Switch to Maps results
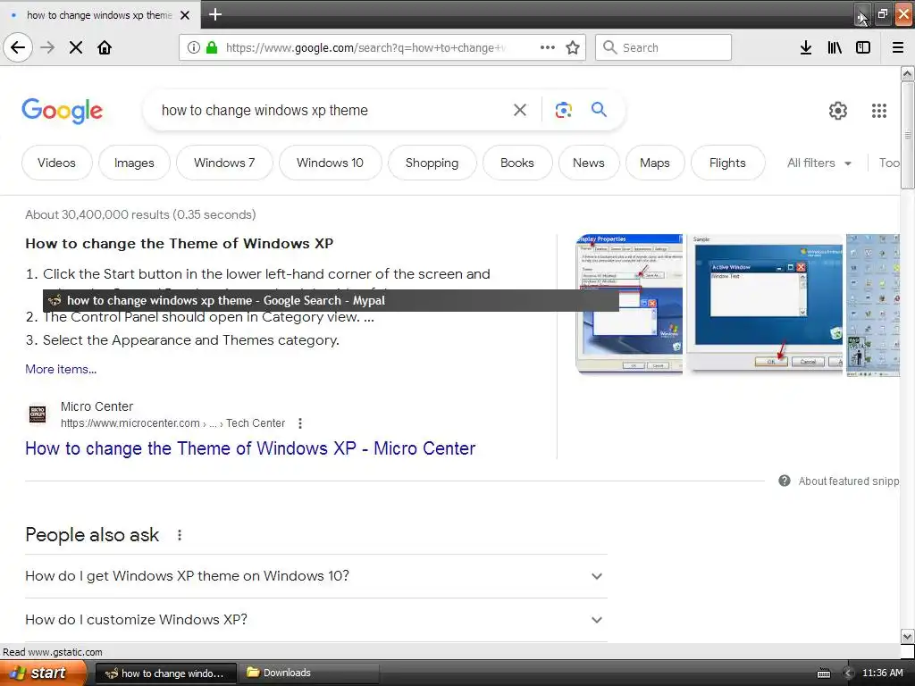This screenshot has width=915, height=686. click(655, 163)
